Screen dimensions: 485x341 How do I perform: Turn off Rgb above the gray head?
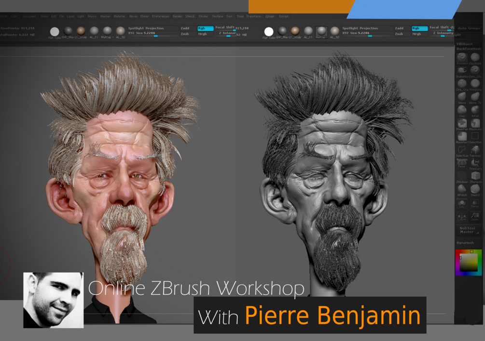point(420,28)
